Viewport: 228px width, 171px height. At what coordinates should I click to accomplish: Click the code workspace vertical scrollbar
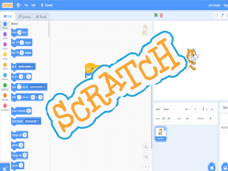click(x=151, y=117)
